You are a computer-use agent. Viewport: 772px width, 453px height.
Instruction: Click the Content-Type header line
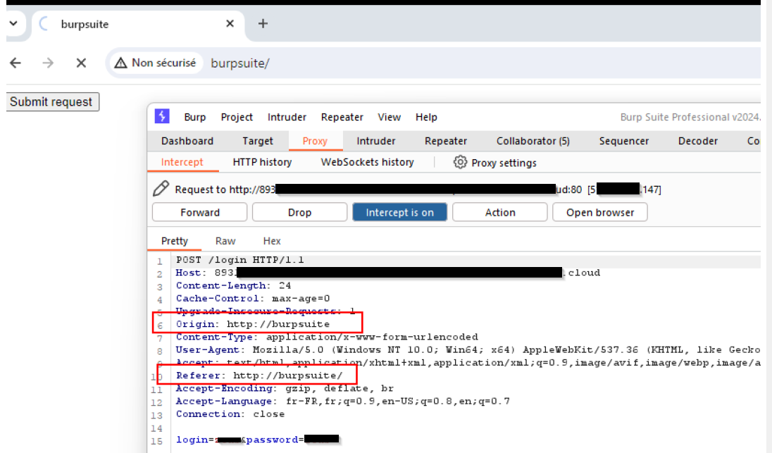pyautogui.click(x=327, y=337)
